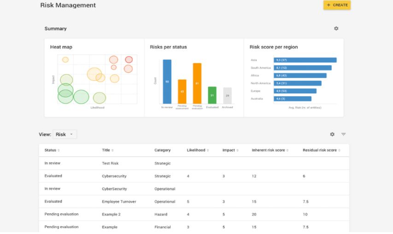The height and width of the screenshot is (234, 393).
Task: Click the Risk Management page heading
Action: (68, 5)
